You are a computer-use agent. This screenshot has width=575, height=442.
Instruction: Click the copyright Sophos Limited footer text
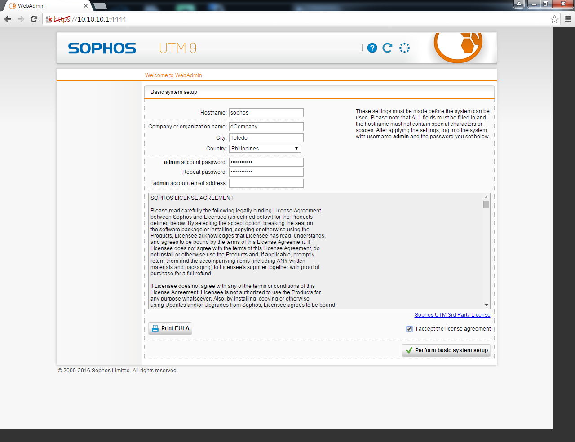(x=118, y=371)
